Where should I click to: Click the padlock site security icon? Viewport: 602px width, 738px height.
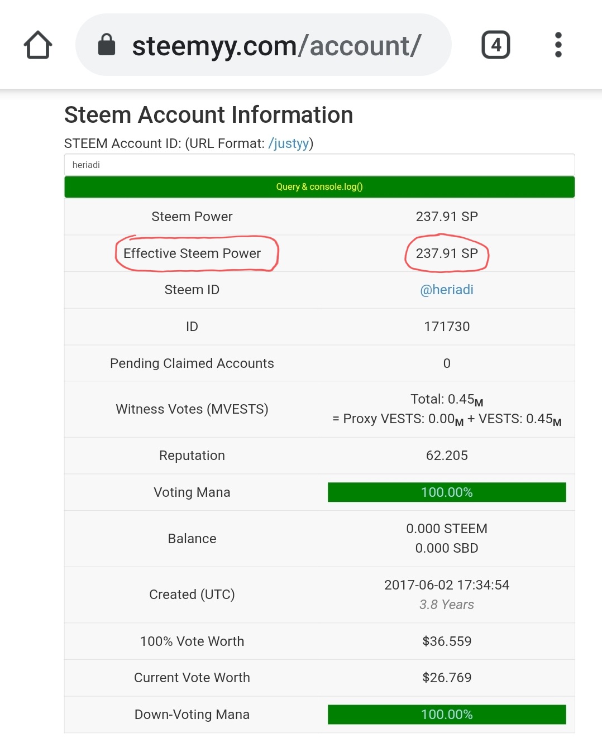(x=107, y=45)
